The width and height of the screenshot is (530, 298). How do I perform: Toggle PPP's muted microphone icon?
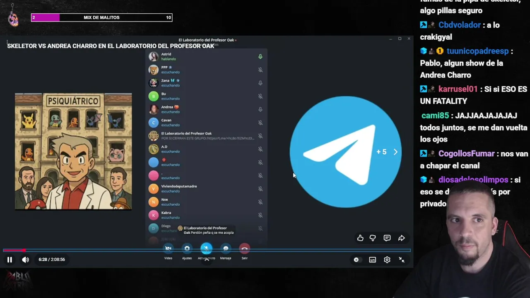[260, 70]
